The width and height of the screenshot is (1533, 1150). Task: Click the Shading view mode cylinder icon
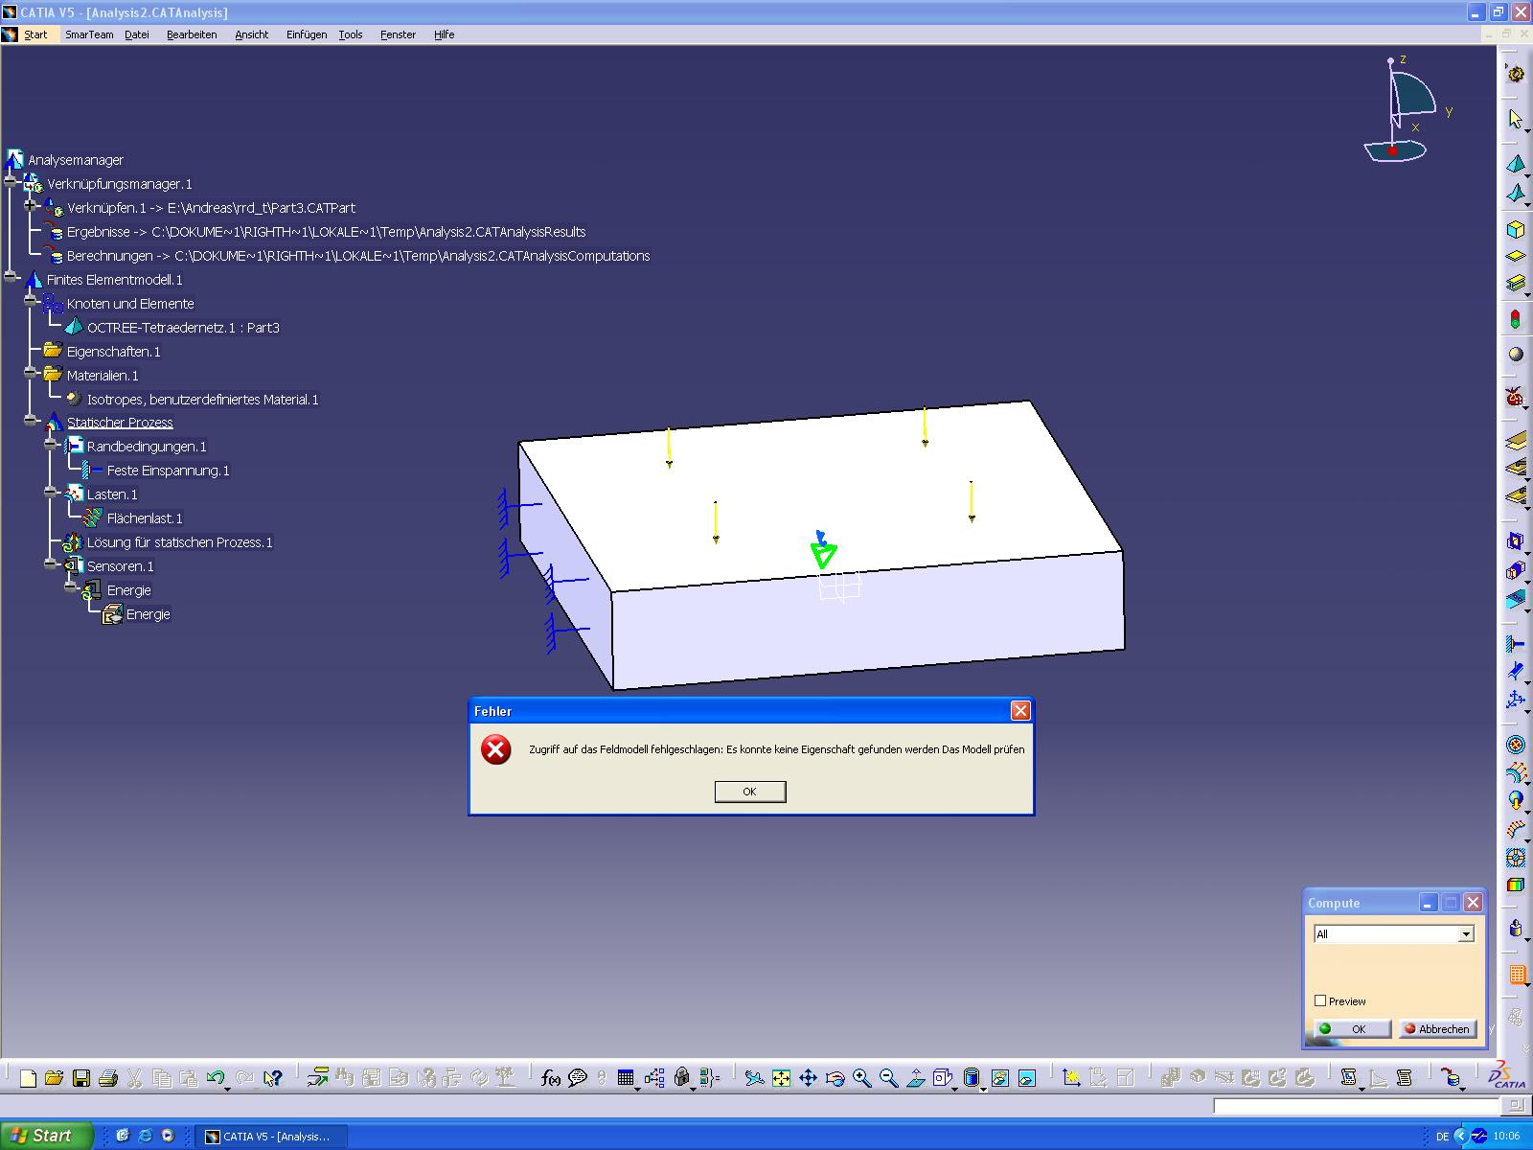pyautogui.click(x=972, y=1078)
